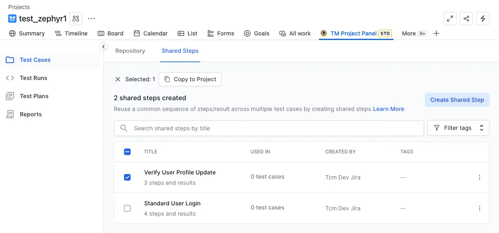Open Test Runs in the sidebar
This screenshot has height=233, width=499.
click(x=33, y=78)
